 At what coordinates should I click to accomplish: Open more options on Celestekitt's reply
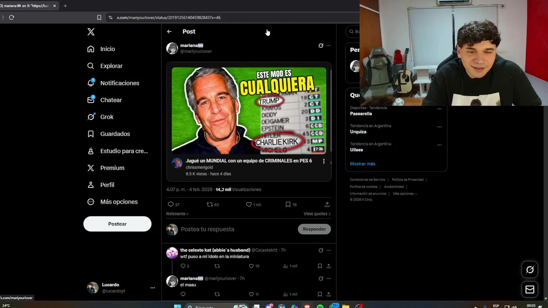click(329, 250)
